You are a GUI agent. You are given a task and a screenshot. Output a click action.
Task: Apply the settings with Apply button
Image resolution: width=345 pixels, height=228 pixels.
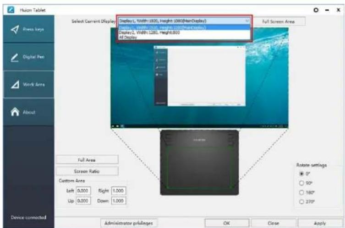click(x=320, y=223)
